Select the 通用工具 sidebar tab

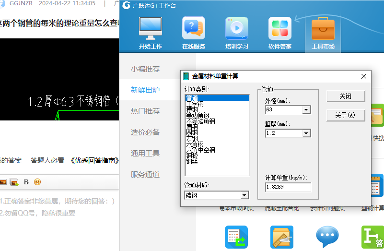(x=145, y=154)
